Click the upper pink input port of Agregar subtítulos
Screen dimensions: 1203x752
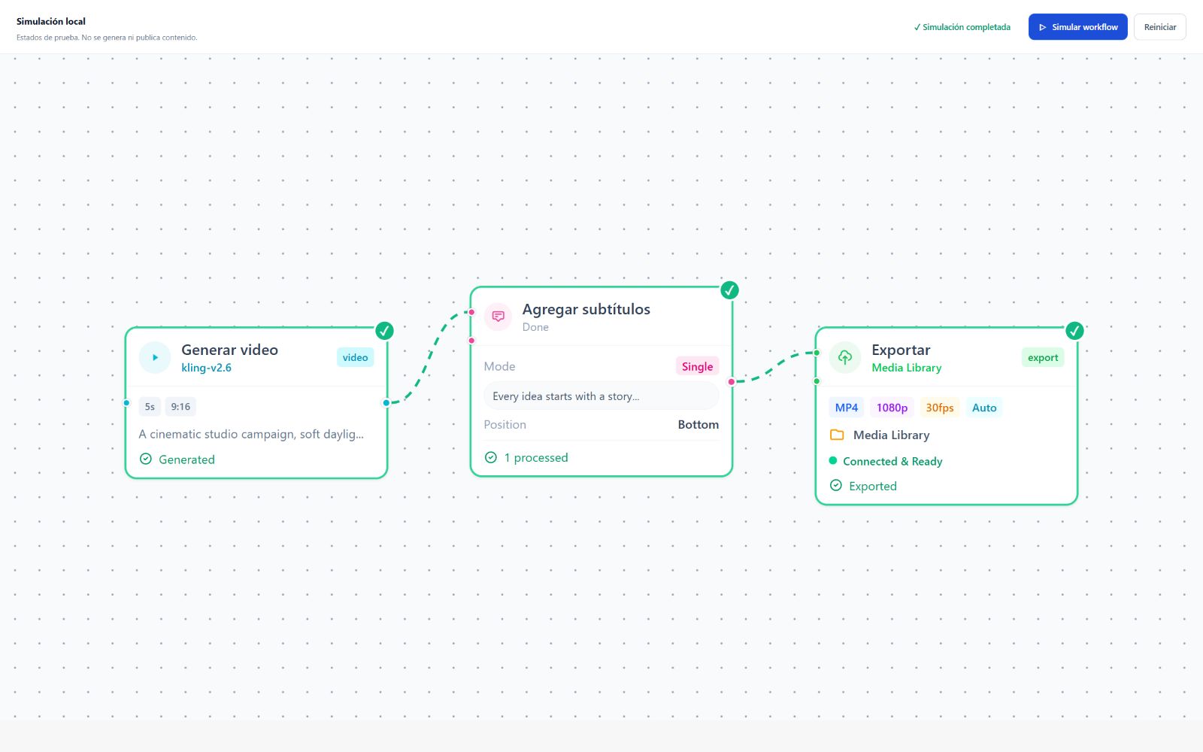[471, 312]
